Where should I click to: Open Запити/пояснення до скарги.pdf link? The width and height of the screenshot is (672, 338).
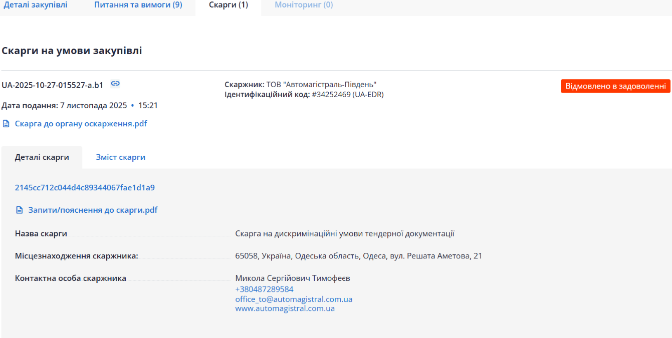(93, 210)
